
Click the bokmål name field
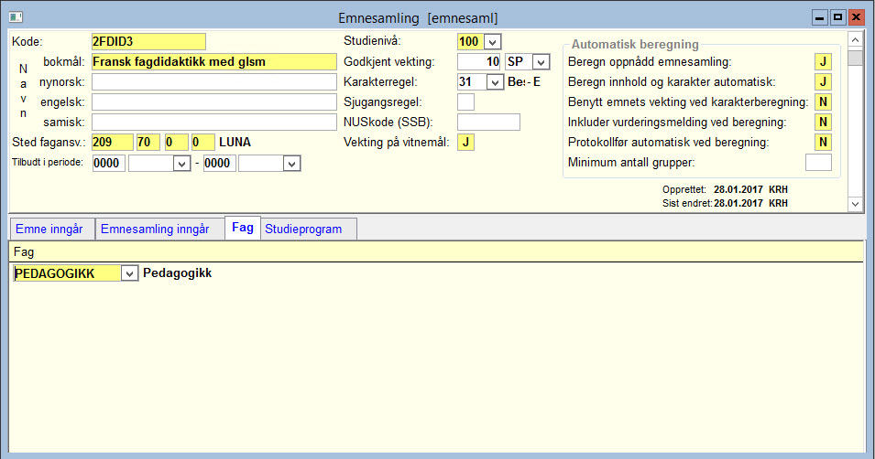coord(214,62)
